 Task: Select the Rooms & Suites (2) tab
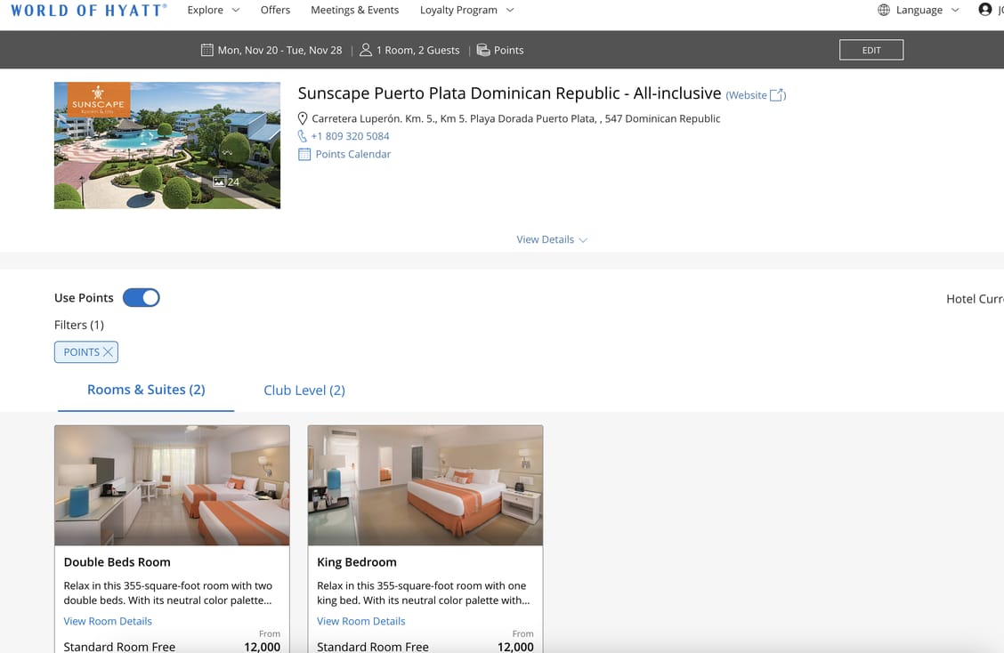[146, 390]
